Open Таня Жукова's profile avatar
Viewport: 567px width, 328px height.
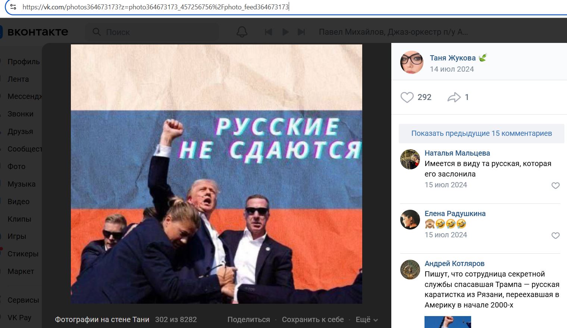412,62
